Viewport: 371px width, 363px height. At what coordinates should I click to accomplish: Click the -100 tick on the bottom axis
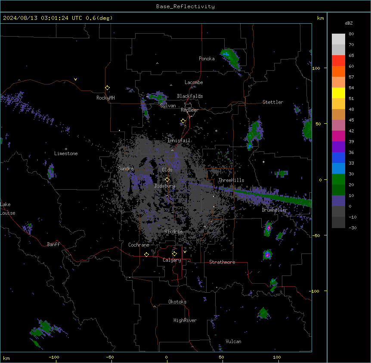(x=54, y=357)
